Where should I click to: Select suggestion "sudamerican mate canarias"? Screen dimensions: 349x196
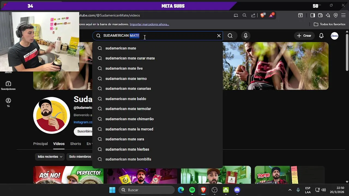(157, 88)
